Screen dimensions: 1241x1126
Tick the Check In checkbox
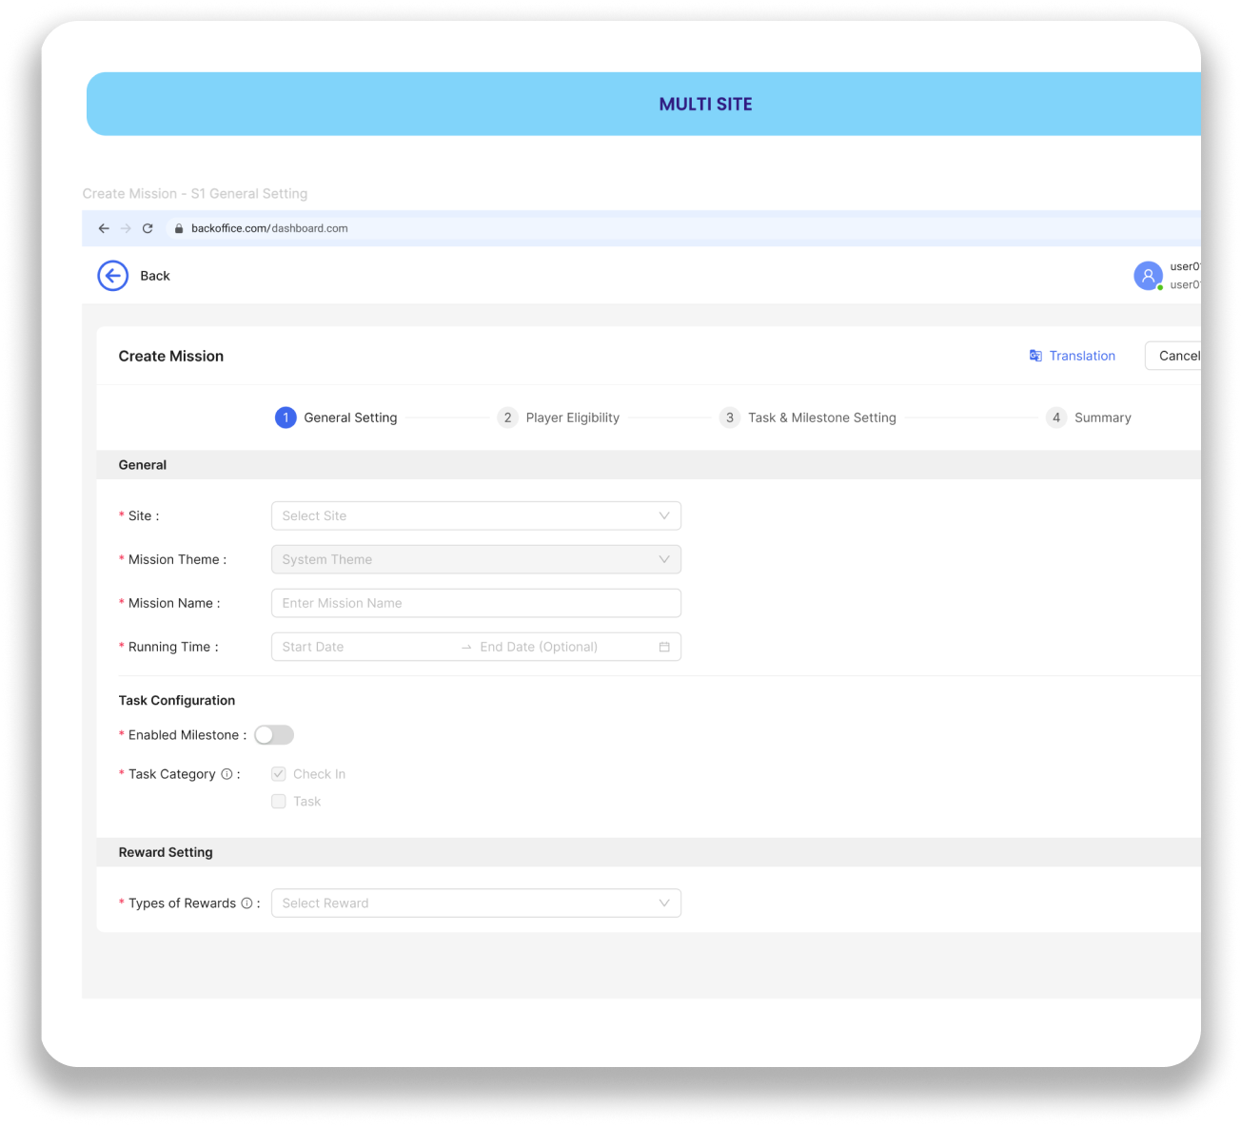tap(279, 774)
